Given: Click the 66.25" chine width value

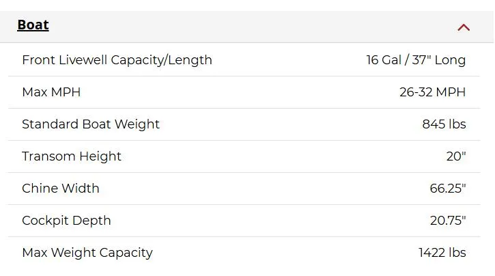Looking at the screenshot, I should pos(448,189).
